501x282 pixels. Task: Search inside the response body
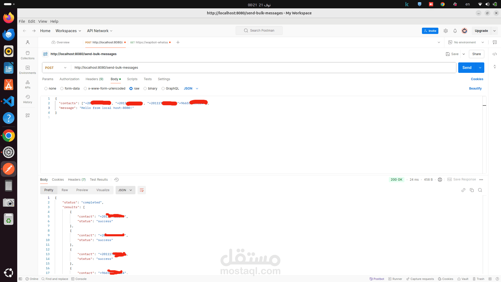click(480, 190)
